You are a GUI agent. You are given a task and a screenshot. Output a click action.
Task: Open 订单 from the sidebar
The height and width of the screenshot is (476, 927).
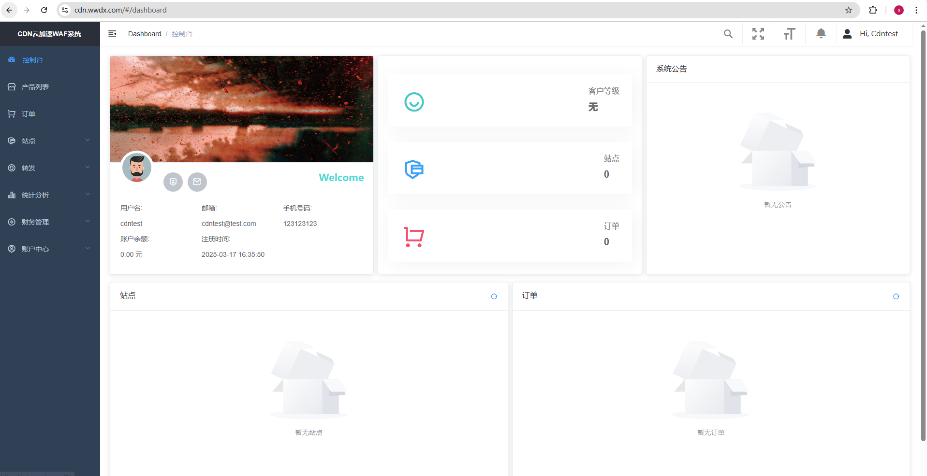click(29, 114)
